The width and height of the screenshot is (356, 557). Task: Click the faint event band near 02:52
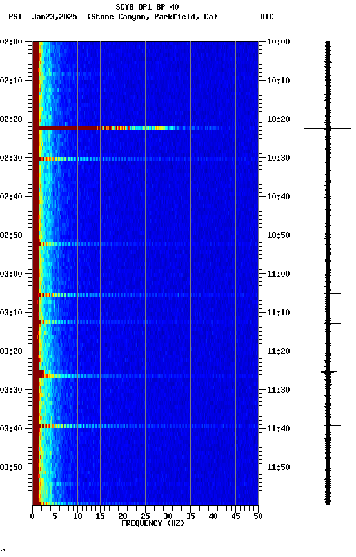145,244
